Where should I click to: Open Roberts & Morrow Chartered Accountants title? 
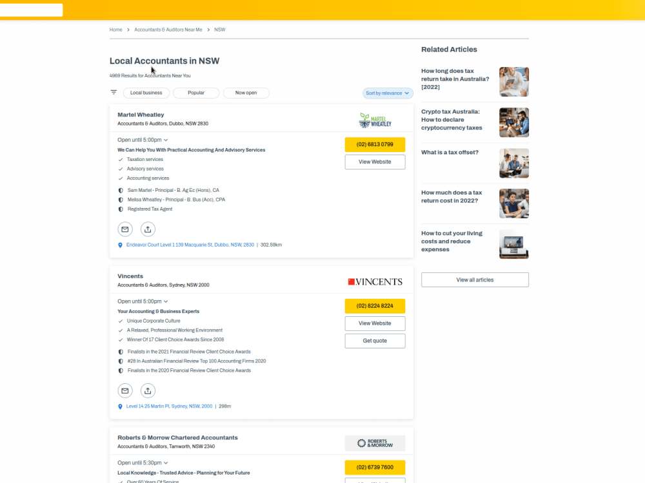click(178, 437)
